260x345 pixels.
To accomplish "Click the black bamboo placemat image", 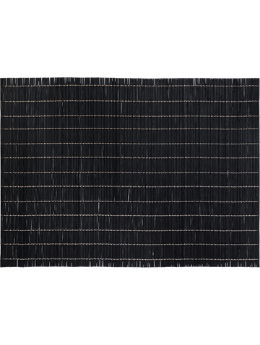I will tap(130, 172).
